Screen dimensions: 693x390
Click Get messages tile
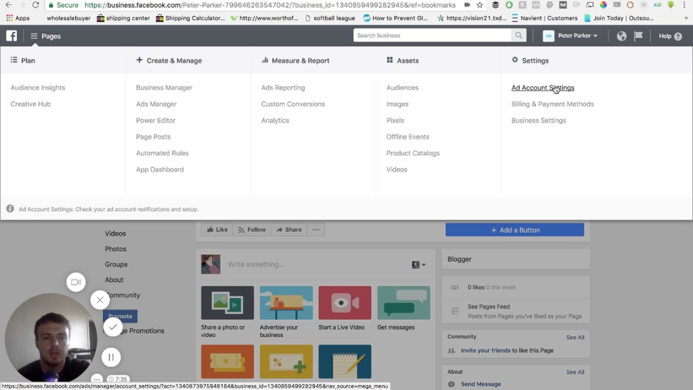pos(404,308)
